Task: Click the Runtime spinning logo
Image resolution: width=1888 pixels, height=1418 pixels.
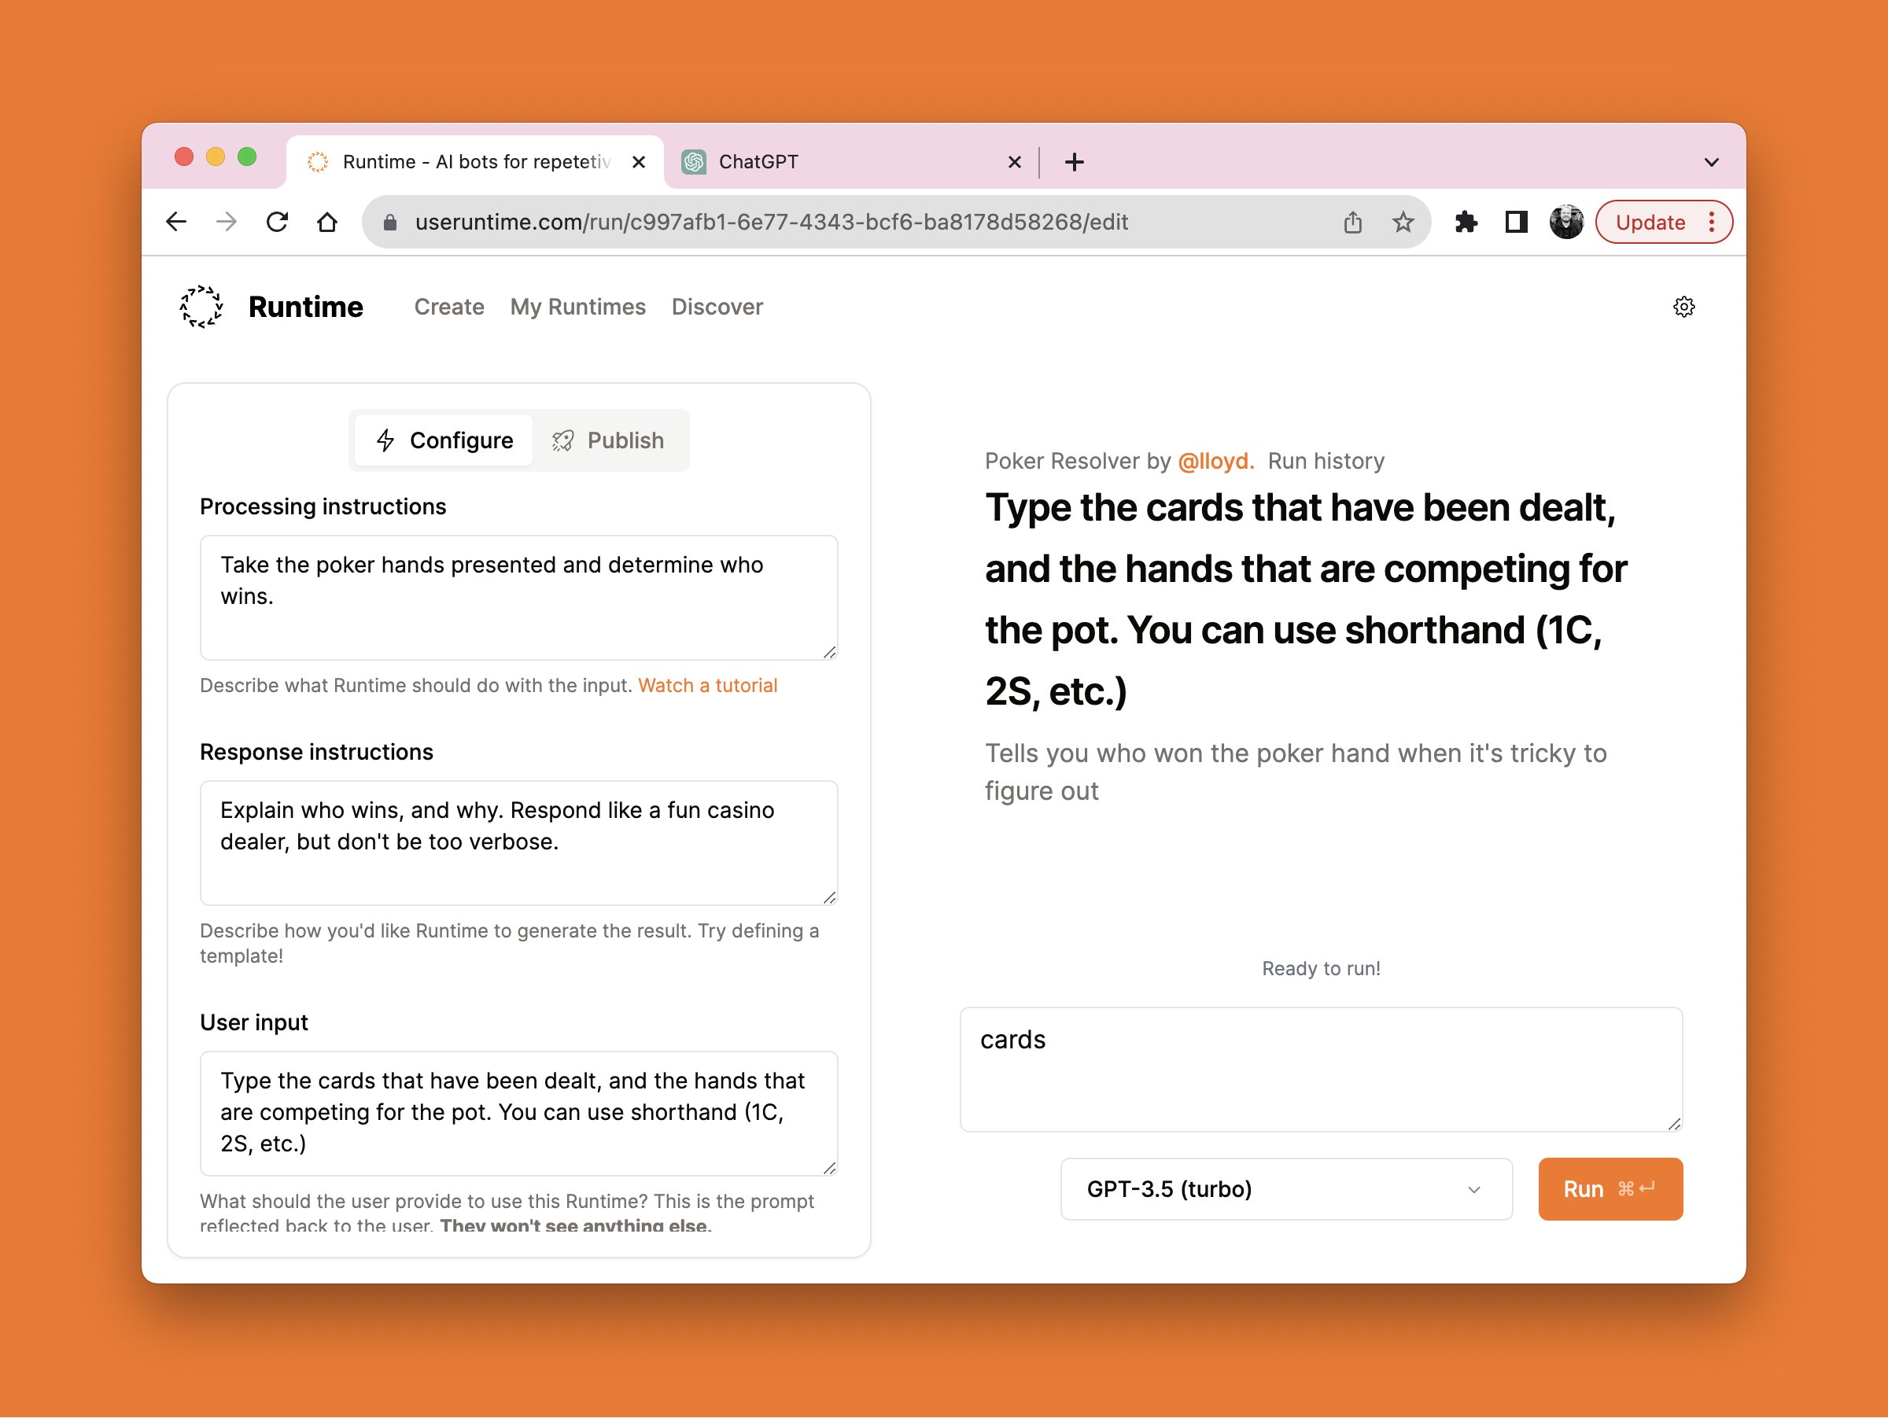Action: [x=201, y=308]
